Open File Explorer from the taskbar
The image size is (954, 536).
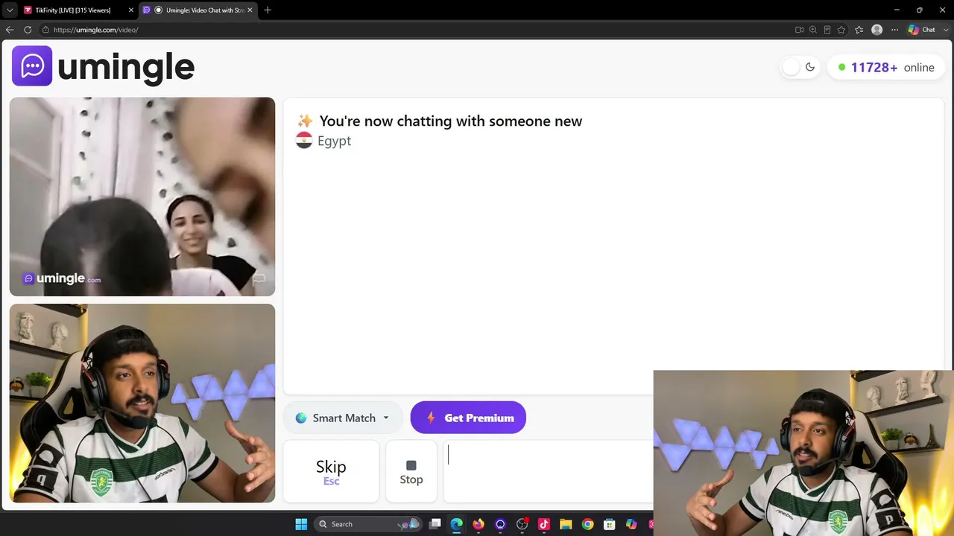pyautogui.click(x=566, y=524)
